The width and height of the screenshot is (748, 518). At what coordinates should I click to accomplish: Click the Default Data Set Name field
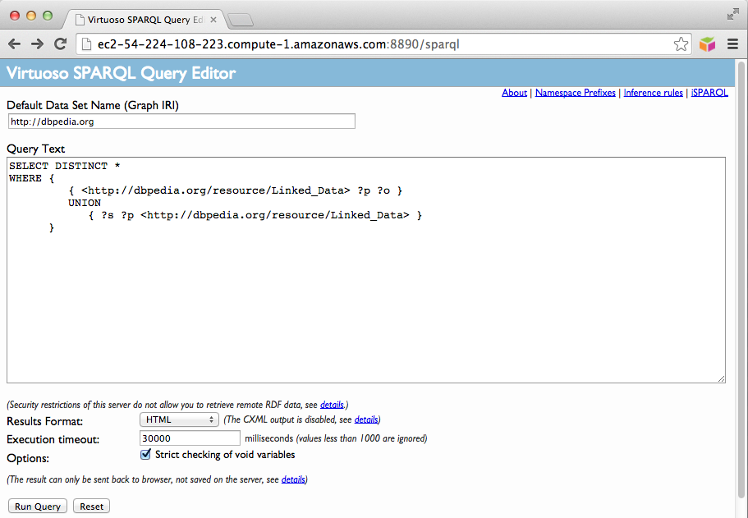coord(181,121)
